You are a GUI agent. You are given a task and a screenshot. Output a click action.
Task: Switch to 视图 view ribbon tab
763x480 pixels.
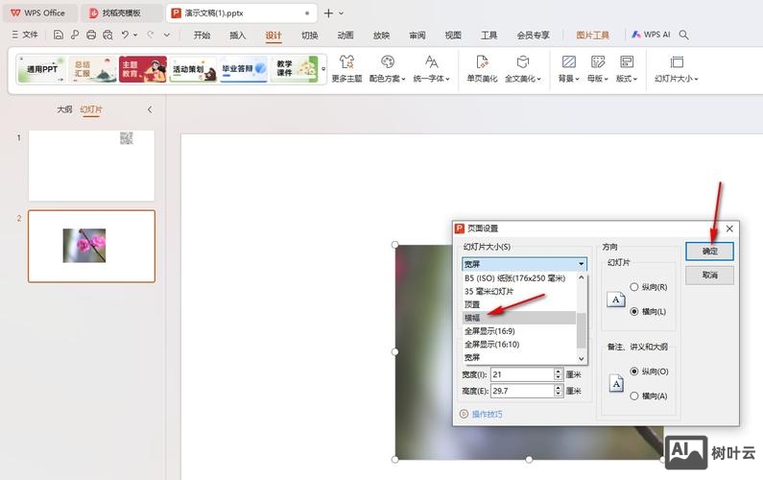pos(453,36)
